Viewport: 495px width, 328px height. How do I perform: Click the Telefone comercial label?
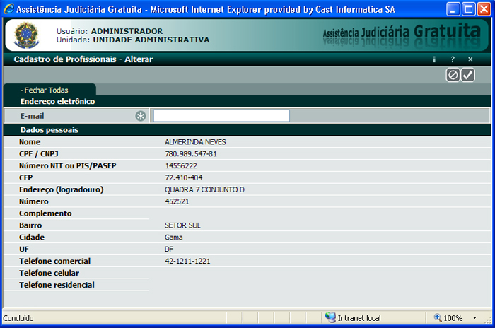click(54, 261)
